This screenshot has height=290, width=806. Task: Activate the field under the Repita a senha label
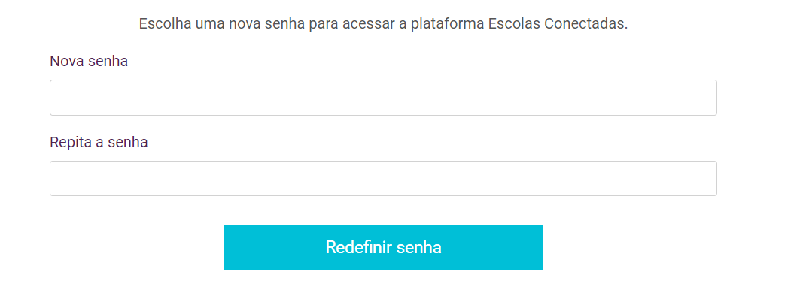point(383,179)
